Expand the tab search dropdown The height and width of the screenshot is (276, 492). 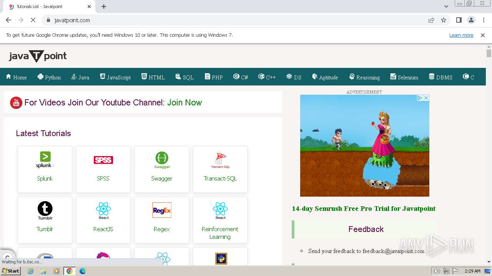(446, 7)
